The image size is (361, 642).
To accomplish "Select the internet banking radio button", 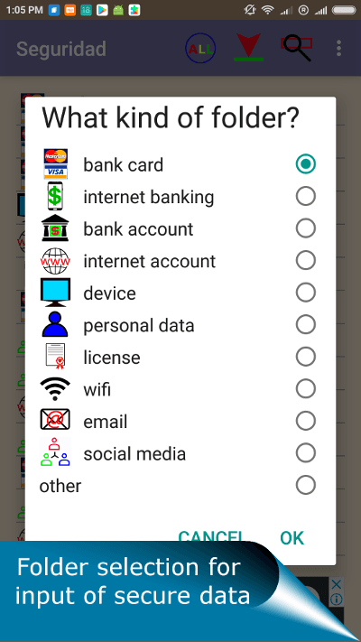I will (306, 196).
